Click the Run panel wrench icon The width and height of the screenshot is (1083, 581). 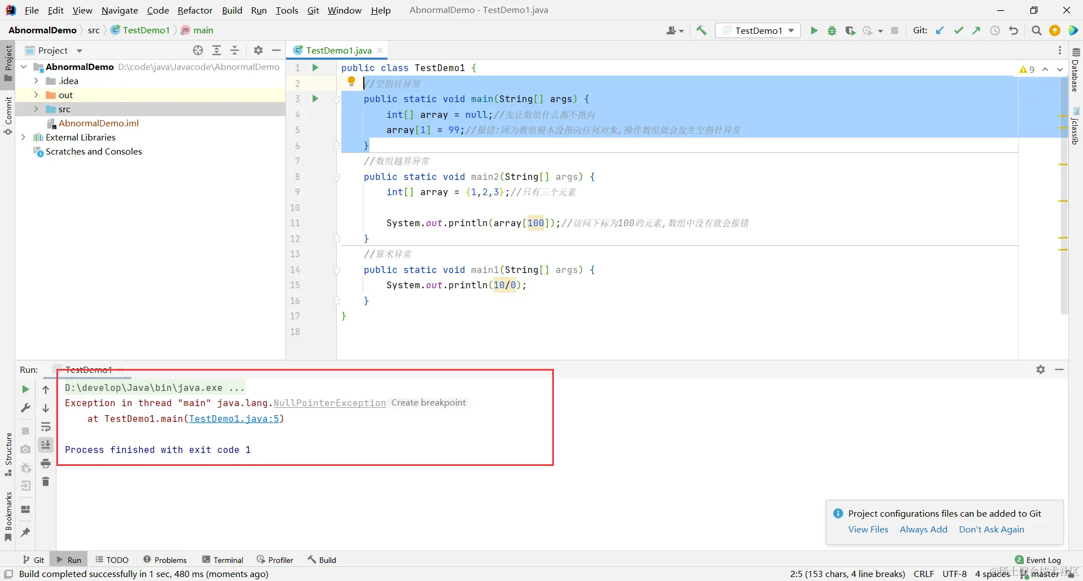[25, 408]
